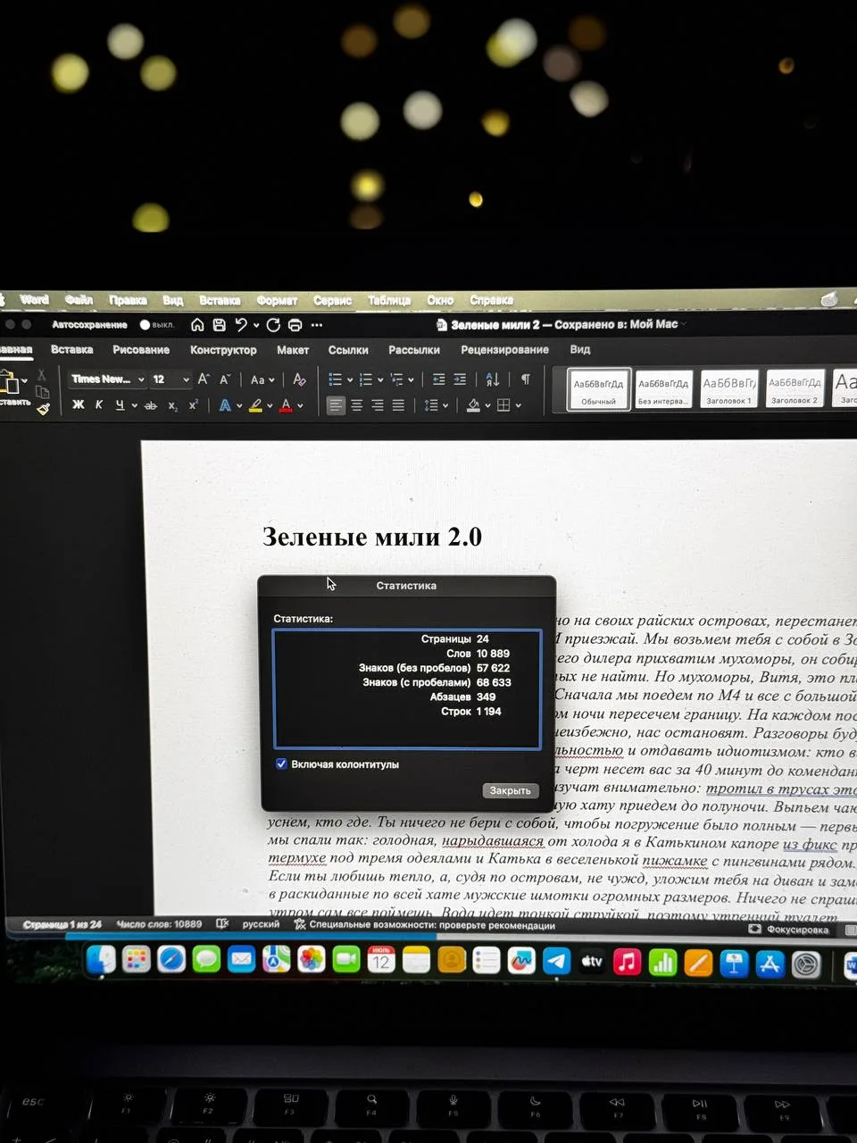Image resolution: width=857 pixels, height=1143 pixels.
Task: Apply italic formatting with the К button
Action: coord(99,405)
